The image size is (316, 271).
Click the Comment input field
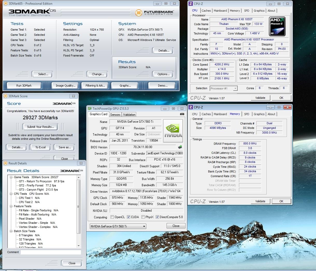point(51,252)
